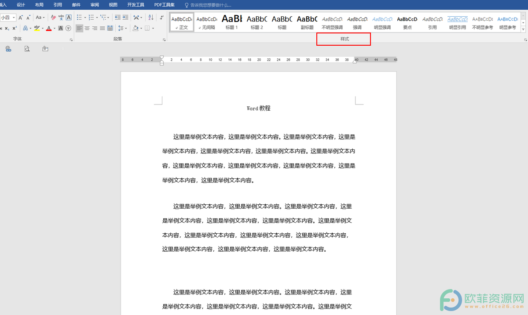The image size is (528, 315).
Task: Justify the paragraph text
Action: pos(102,28)
